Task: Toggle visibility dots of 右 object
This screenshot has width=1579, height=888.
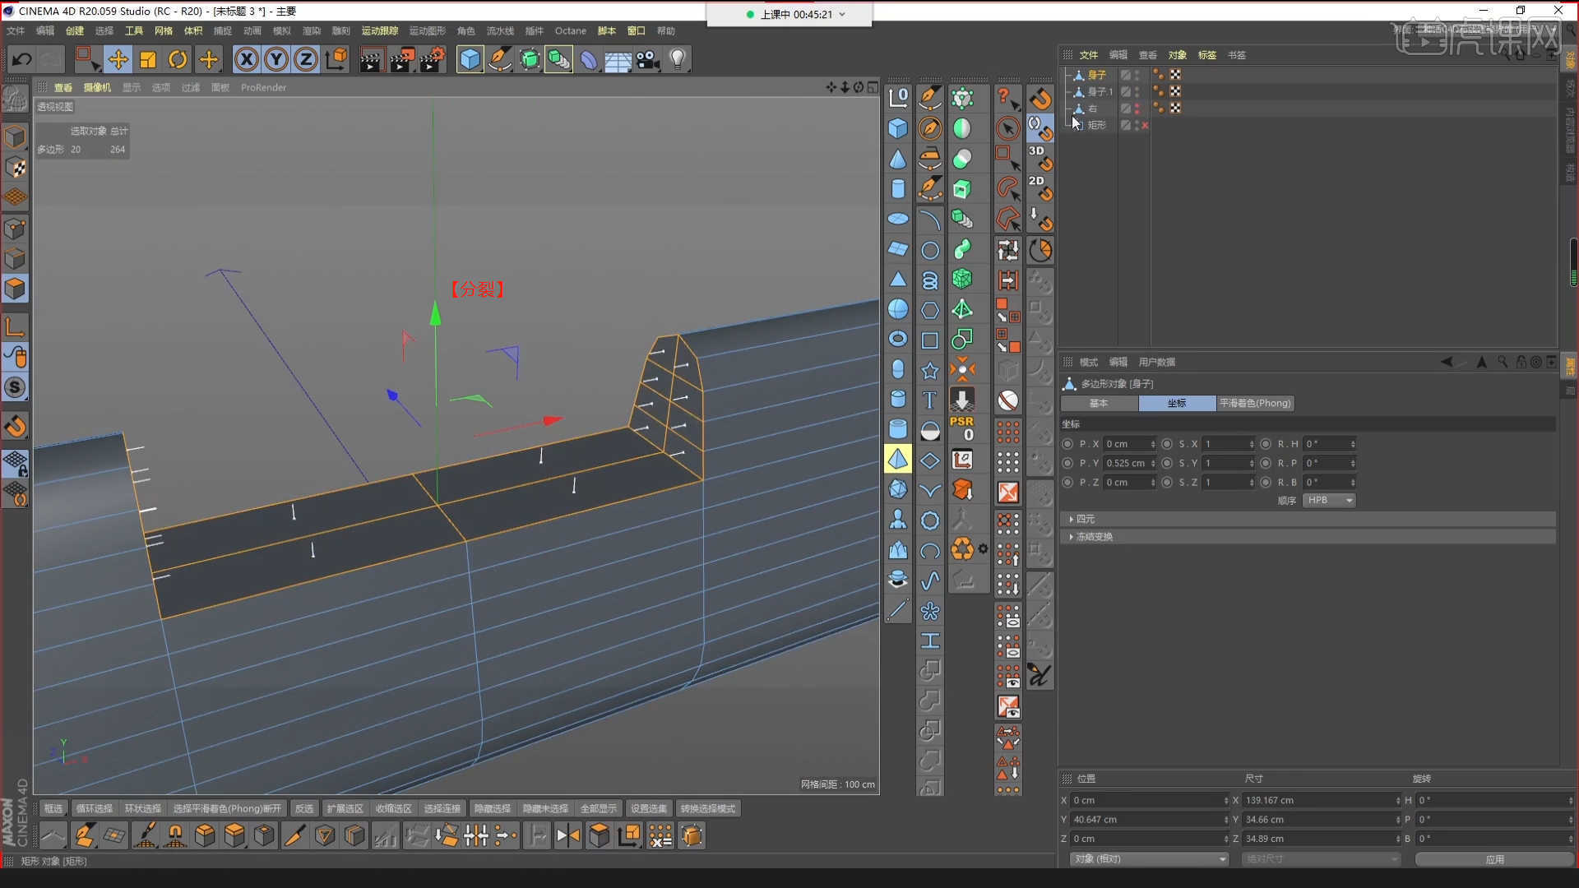Action: pyautogui.click(x=1137, y=108)
